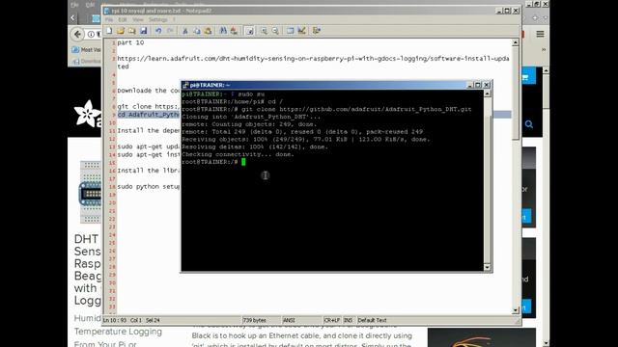Open the Settings menu in Notepad2
Screen dimensions: 618x347
click(158, 19)
